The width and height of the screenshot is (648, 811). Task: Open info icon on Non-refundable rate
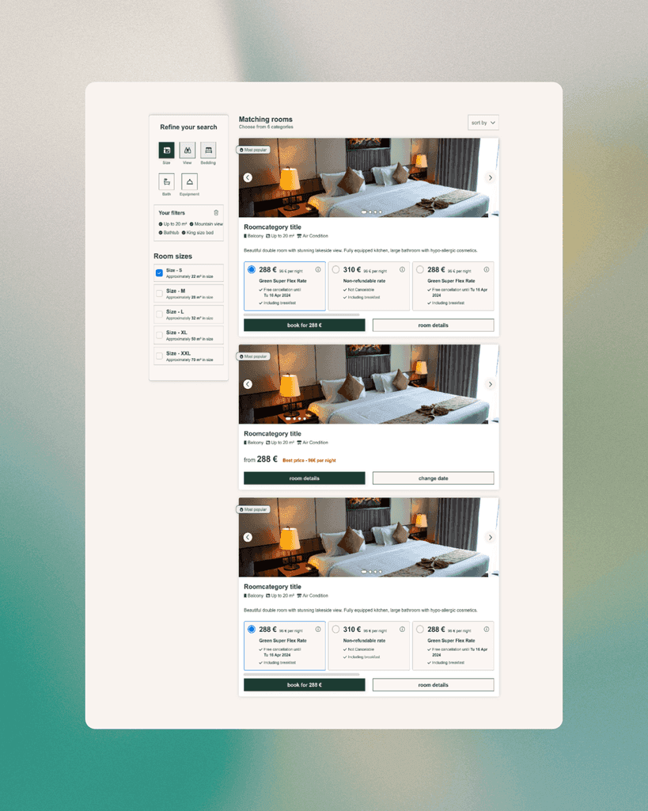click(x=403, y=269)
